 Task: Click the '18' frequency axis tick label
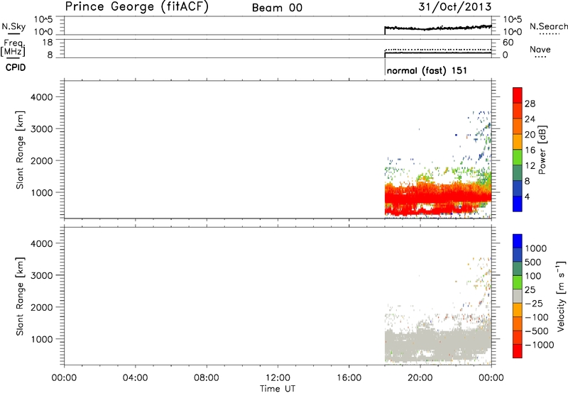click(x=48, y=43)
